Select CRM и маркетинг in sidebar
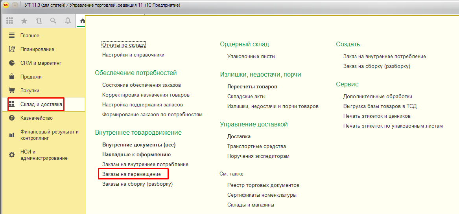 point(41,63)
